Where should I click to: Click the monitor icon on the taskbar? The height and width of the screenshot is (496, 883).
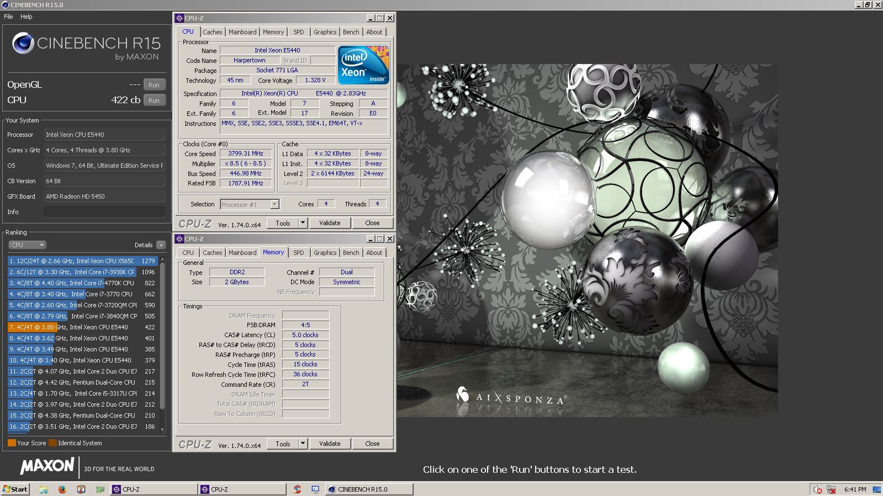pyautogui.click(x=315, y=489)
